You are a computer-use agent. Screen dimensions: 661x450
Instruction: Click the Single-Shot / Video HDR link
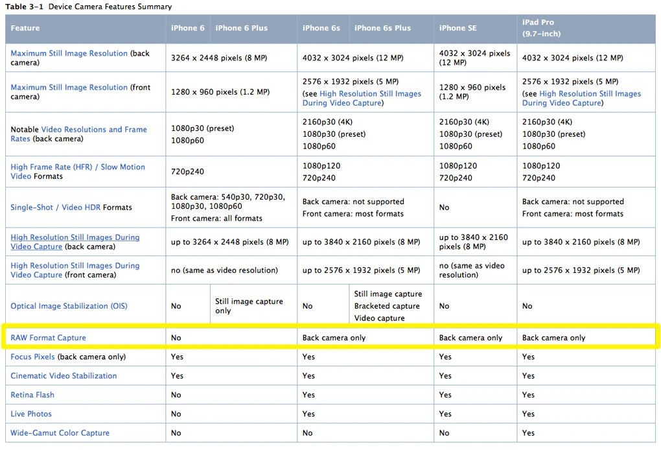56,207
